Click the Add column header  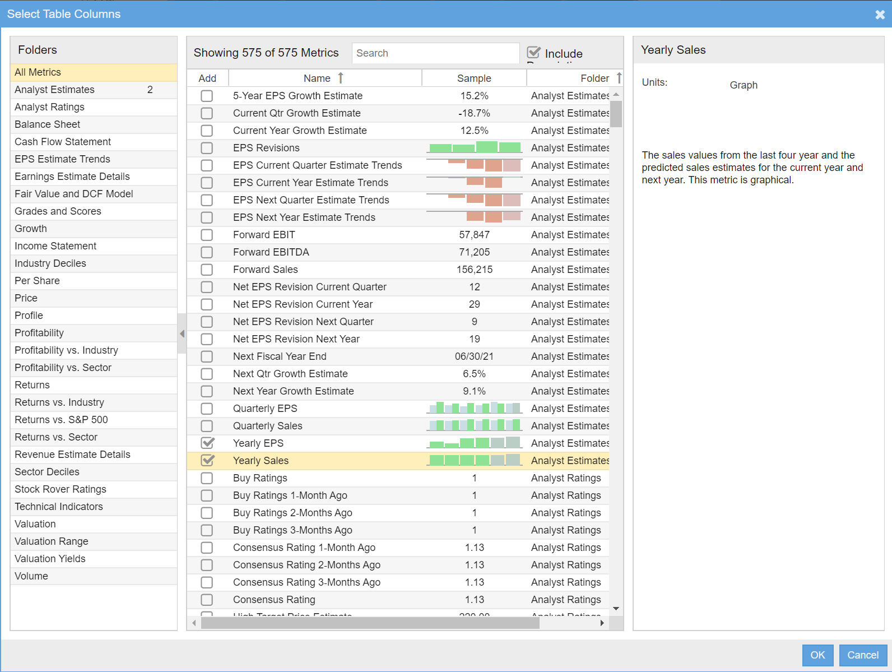coord(207,78)
